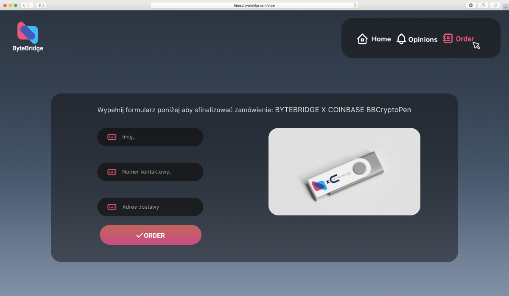Screen dimensions: 509x296
Task: Click the form heading text about BBCryptoPen
Action: [254, 110]
